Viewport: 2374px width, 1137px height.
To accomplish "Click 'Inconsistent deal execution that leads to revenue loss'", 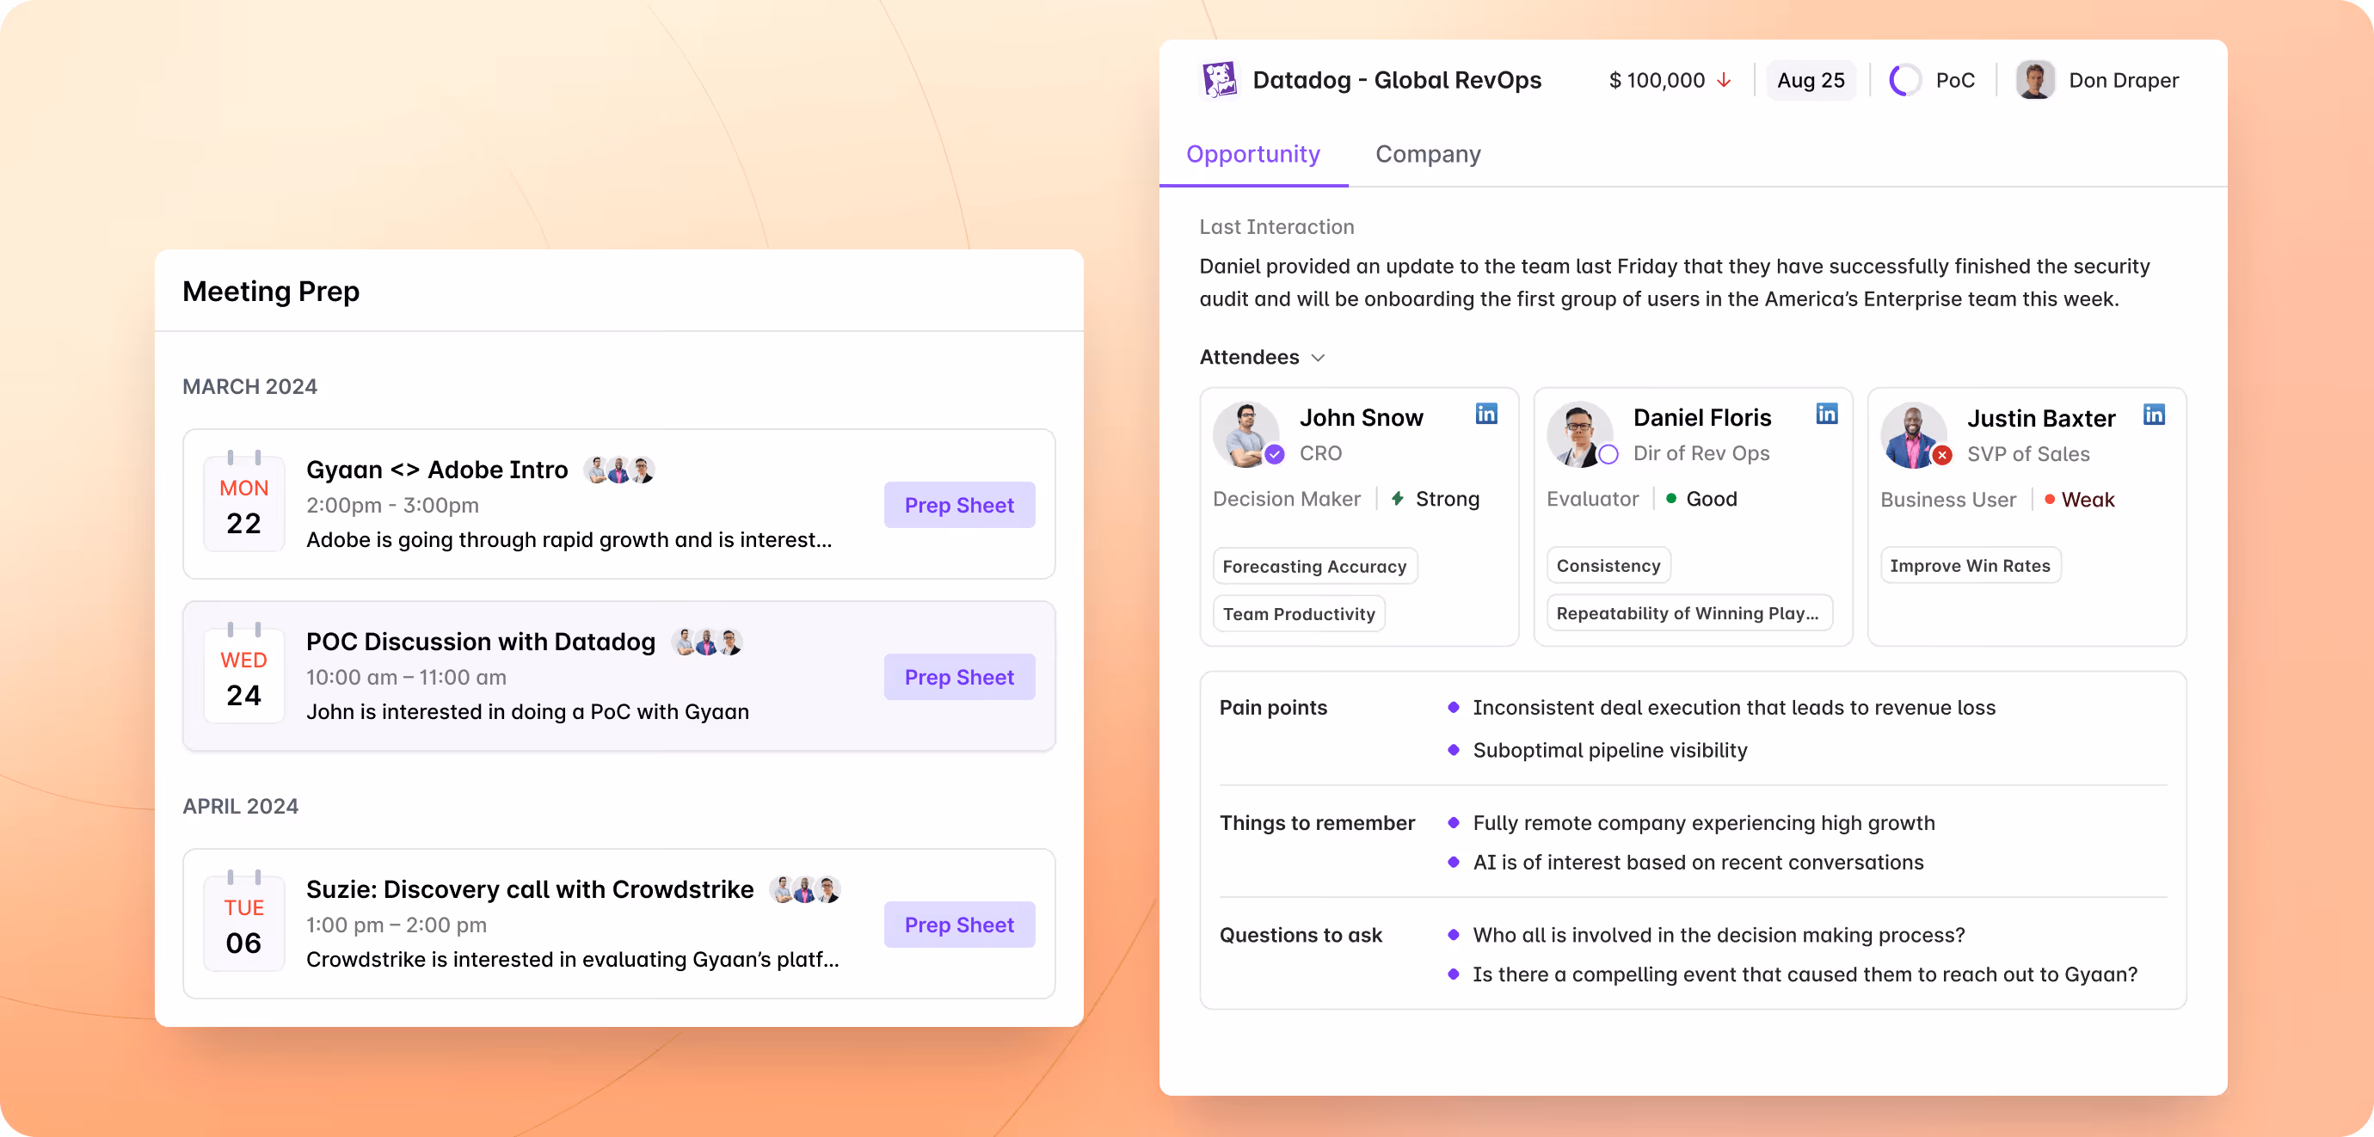I will (1733, 708).
